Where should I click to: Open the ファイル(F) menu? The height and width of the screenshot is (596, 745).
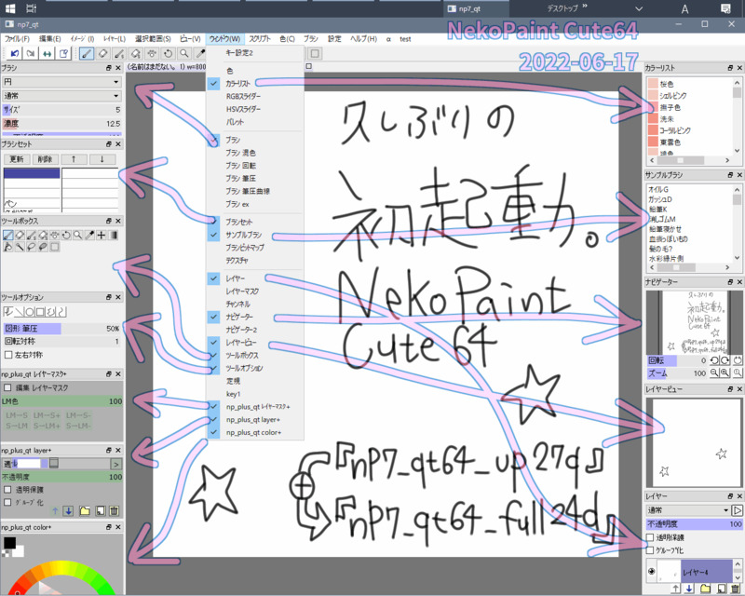[17, 39]
